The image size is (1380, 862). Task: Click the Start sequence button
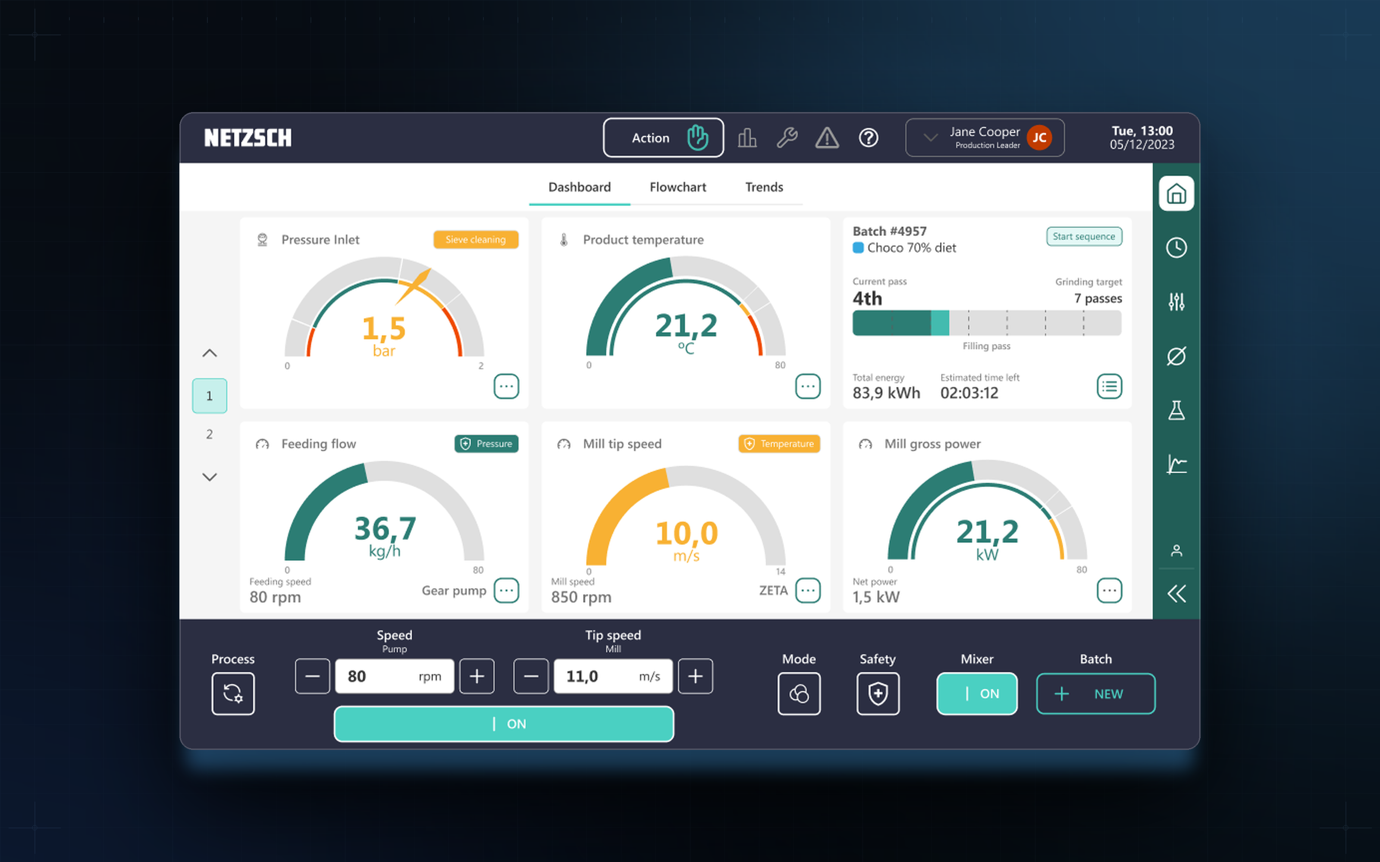tap(1084, 237)
